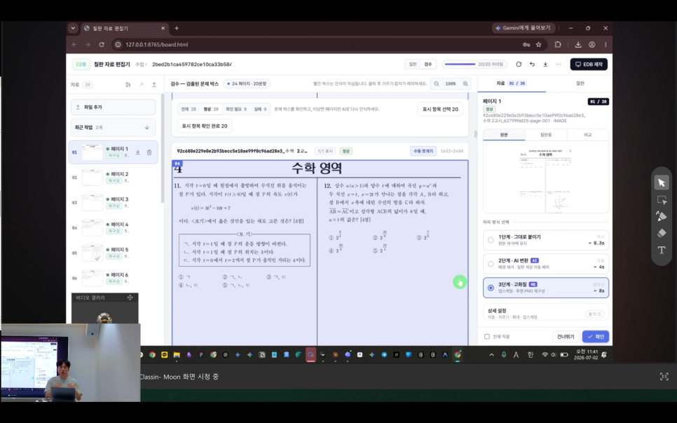Expand the 최근 작업 dropdown arrow
677x423 pixels.
(146, 128)
